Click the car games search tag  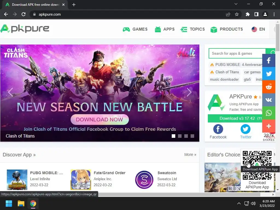(x=252, y=72)
